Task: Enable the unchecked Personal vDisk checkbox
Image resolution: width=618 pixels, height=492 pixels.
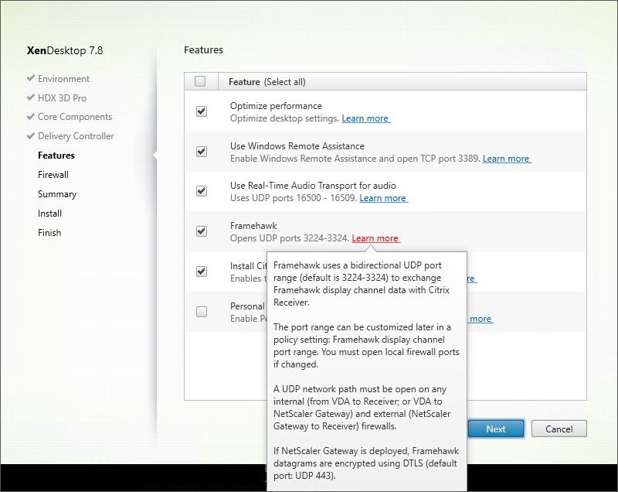Action: (x=202, y=312)
